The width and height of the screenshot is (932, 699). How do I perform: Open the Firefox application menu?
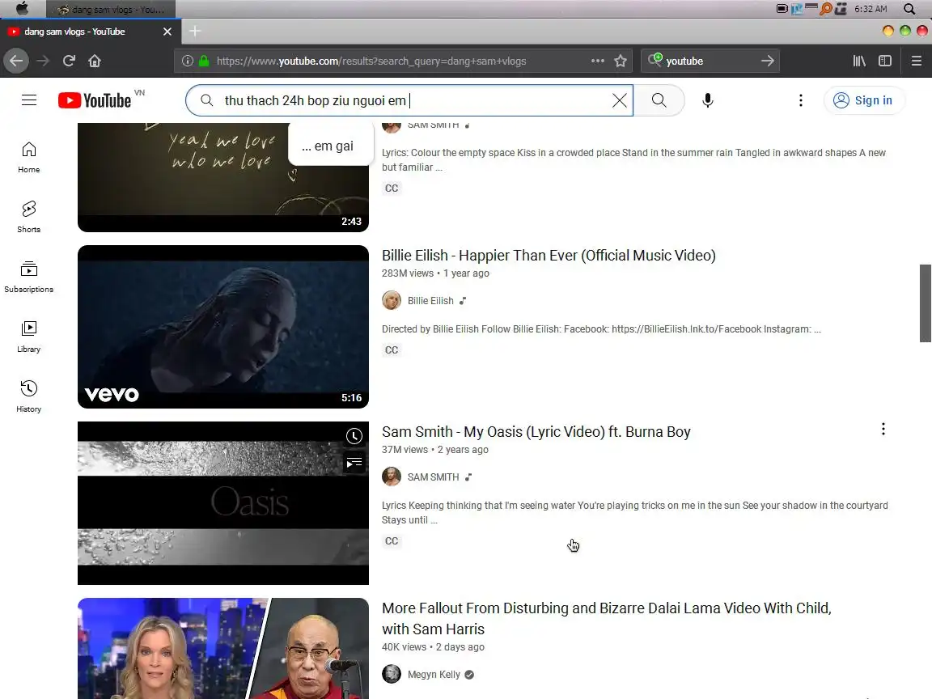click(x=917, y=61)
